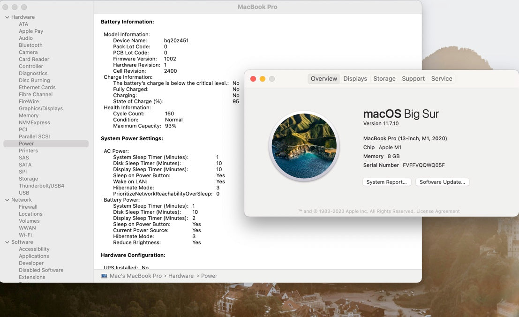The height and width of the screenshot is (317, 519).
Task: Click the laptop icon in path bar
Action: coord(104,276)
